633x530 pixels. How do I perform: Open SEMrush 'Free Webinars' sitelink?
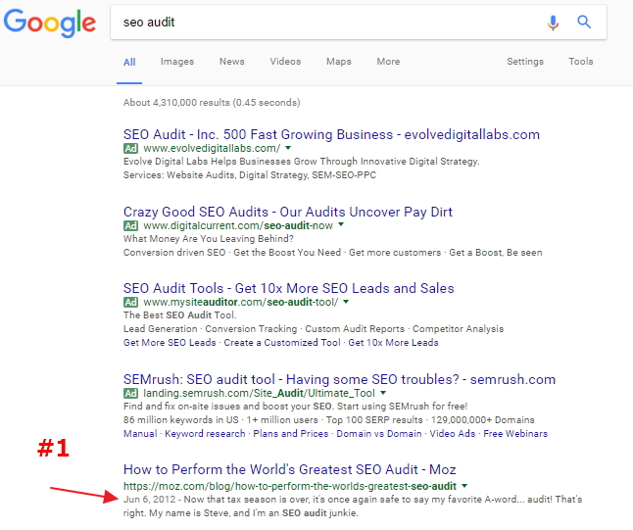click(x=515, y=434)
